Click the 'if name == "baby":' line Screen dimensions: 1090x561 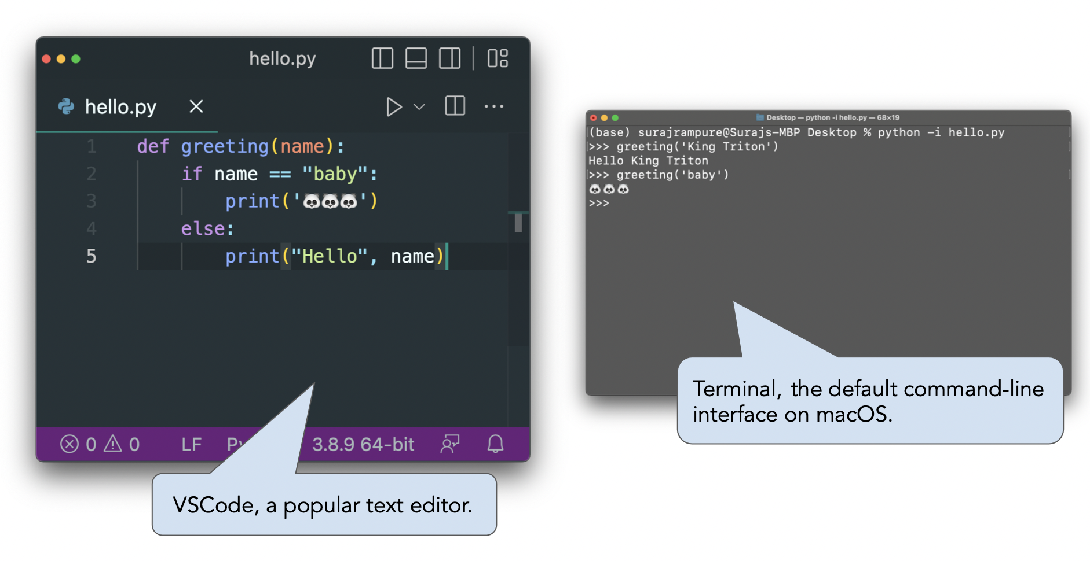[279, 174]
